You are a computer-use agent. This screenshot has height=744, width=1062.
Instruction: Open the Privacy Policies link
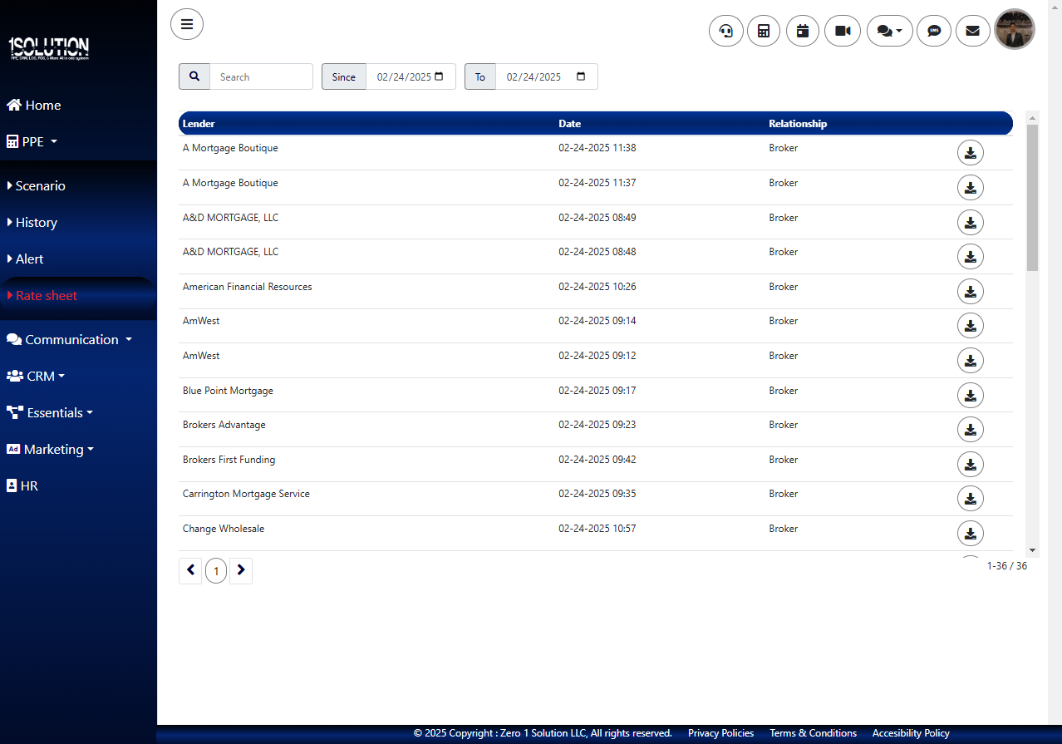[720, 733]
